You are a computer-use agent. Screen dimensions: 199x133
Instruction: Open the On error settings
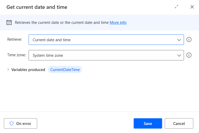point(20,124)
